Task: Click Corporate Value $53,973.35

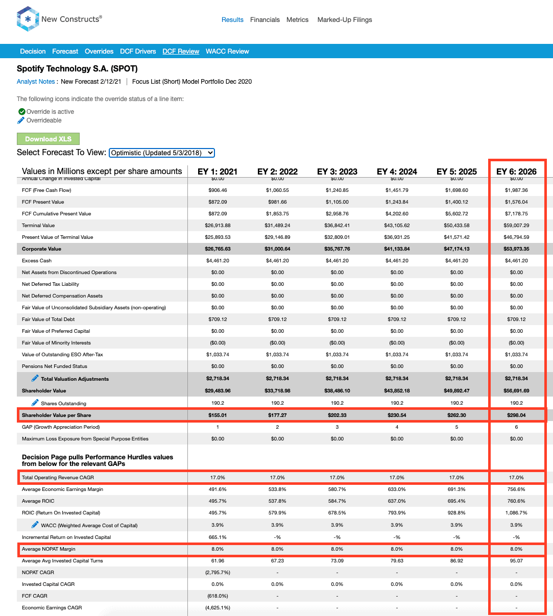Action: tap(516, 249)
